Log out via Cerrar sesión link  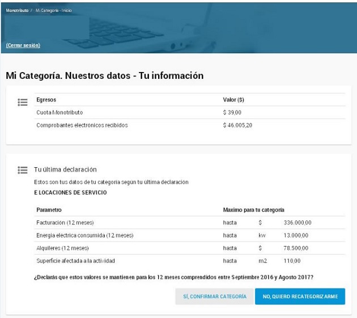(x=23, y=45)
